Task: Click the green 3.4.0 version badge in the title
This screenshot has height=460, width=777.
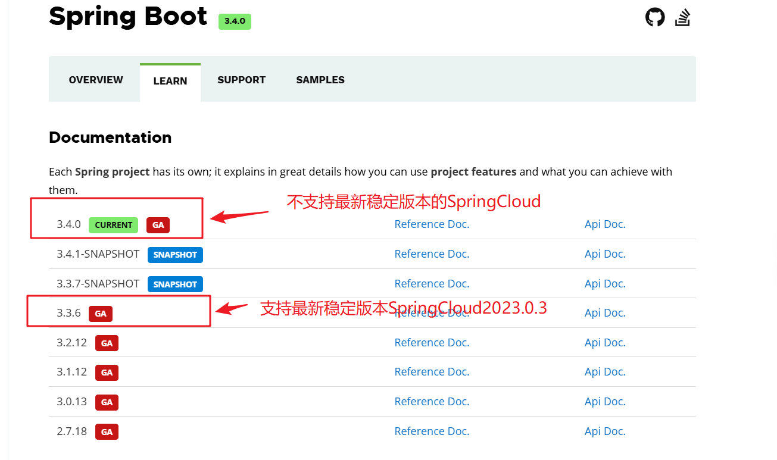Action: 235,21
